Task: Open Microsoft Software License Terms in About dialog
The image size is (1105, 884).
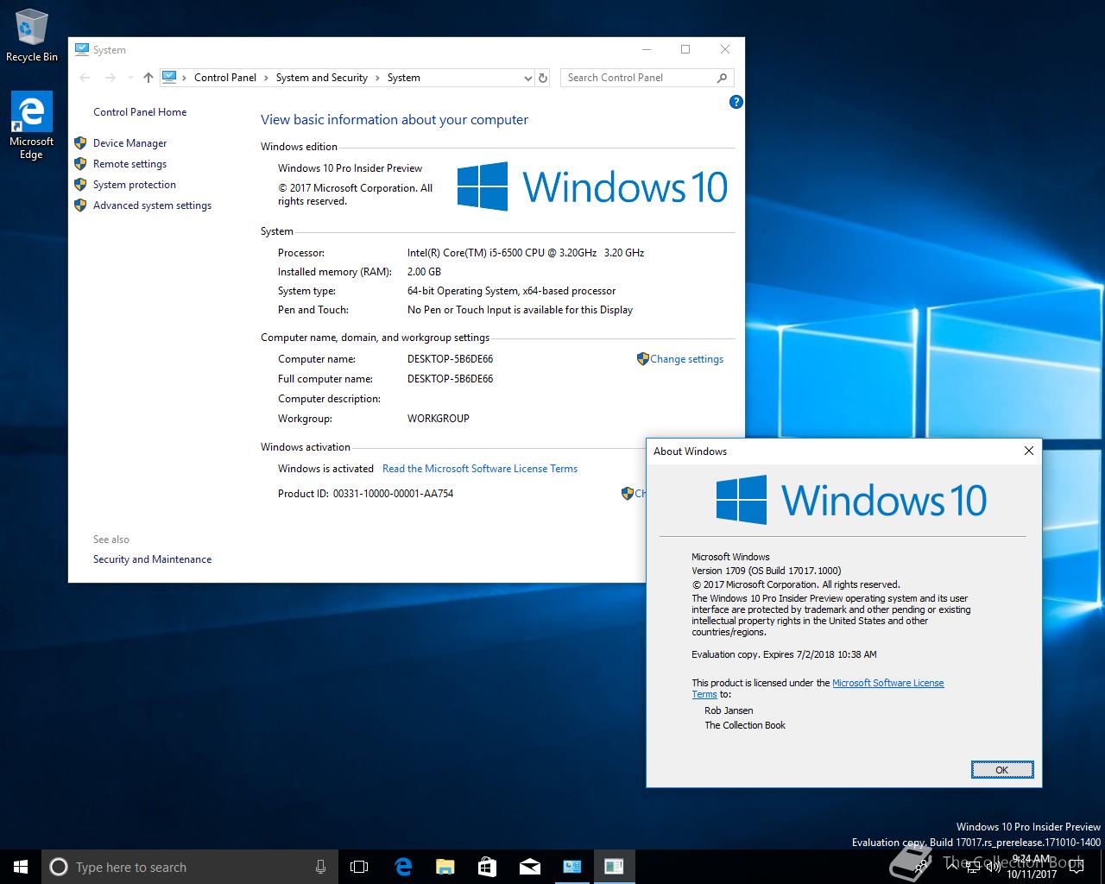Action: coord(887,683)
